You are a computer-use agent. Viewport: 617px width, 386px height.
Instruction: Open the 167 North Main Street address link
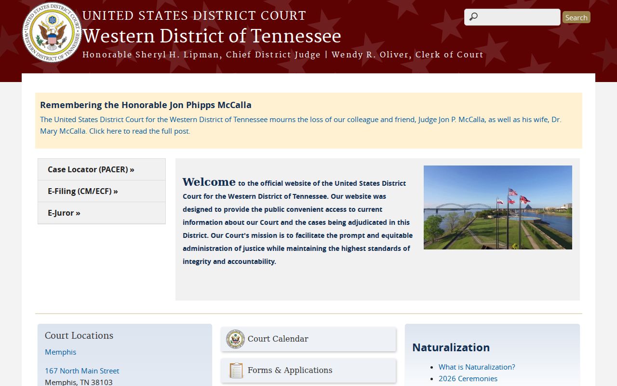pos(82,371)
